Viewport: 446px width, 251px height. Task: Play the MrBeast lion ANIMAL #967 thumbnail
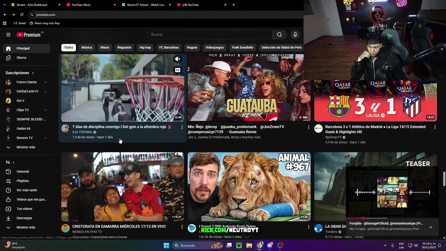[x=249, y=187]
